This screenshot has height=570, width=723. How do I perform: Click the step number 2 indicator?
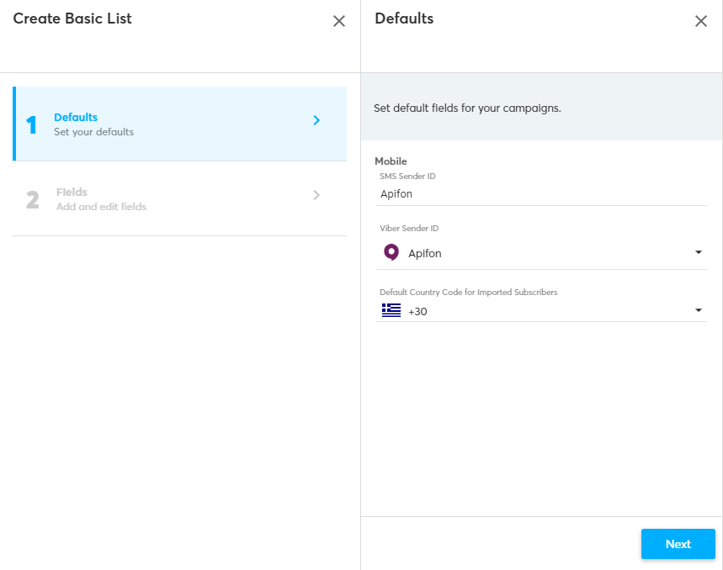pos(32,200)
